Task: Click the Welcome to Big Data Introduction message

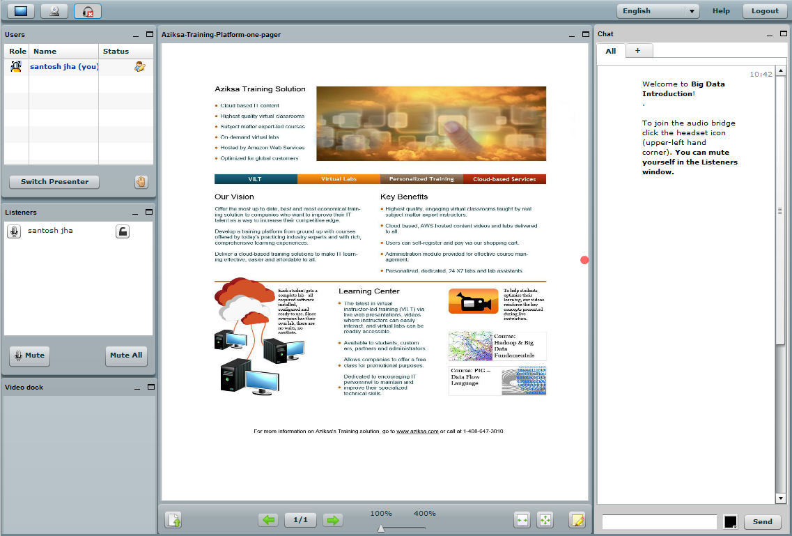Action: coord(683,89)
